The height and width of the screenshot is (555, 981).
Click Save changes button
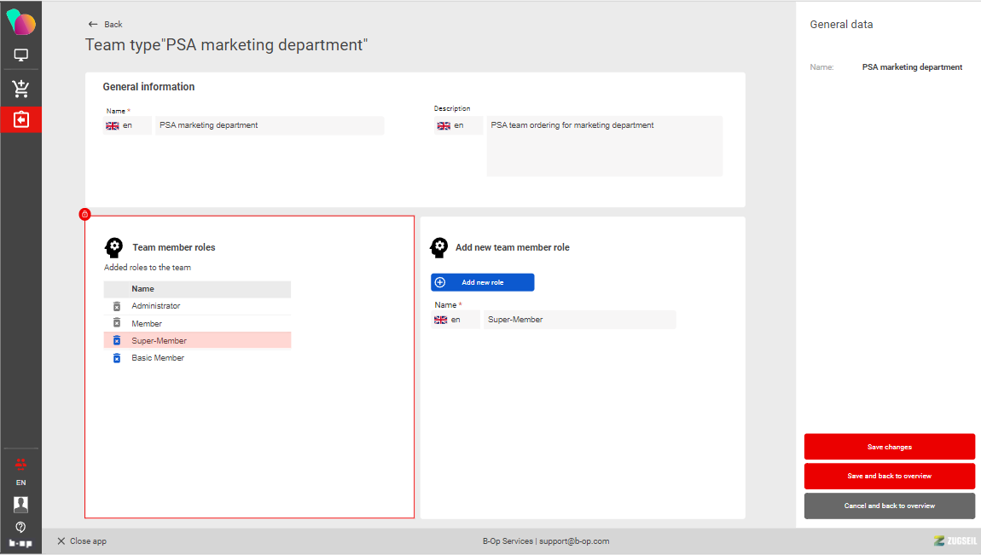point(889,447)
